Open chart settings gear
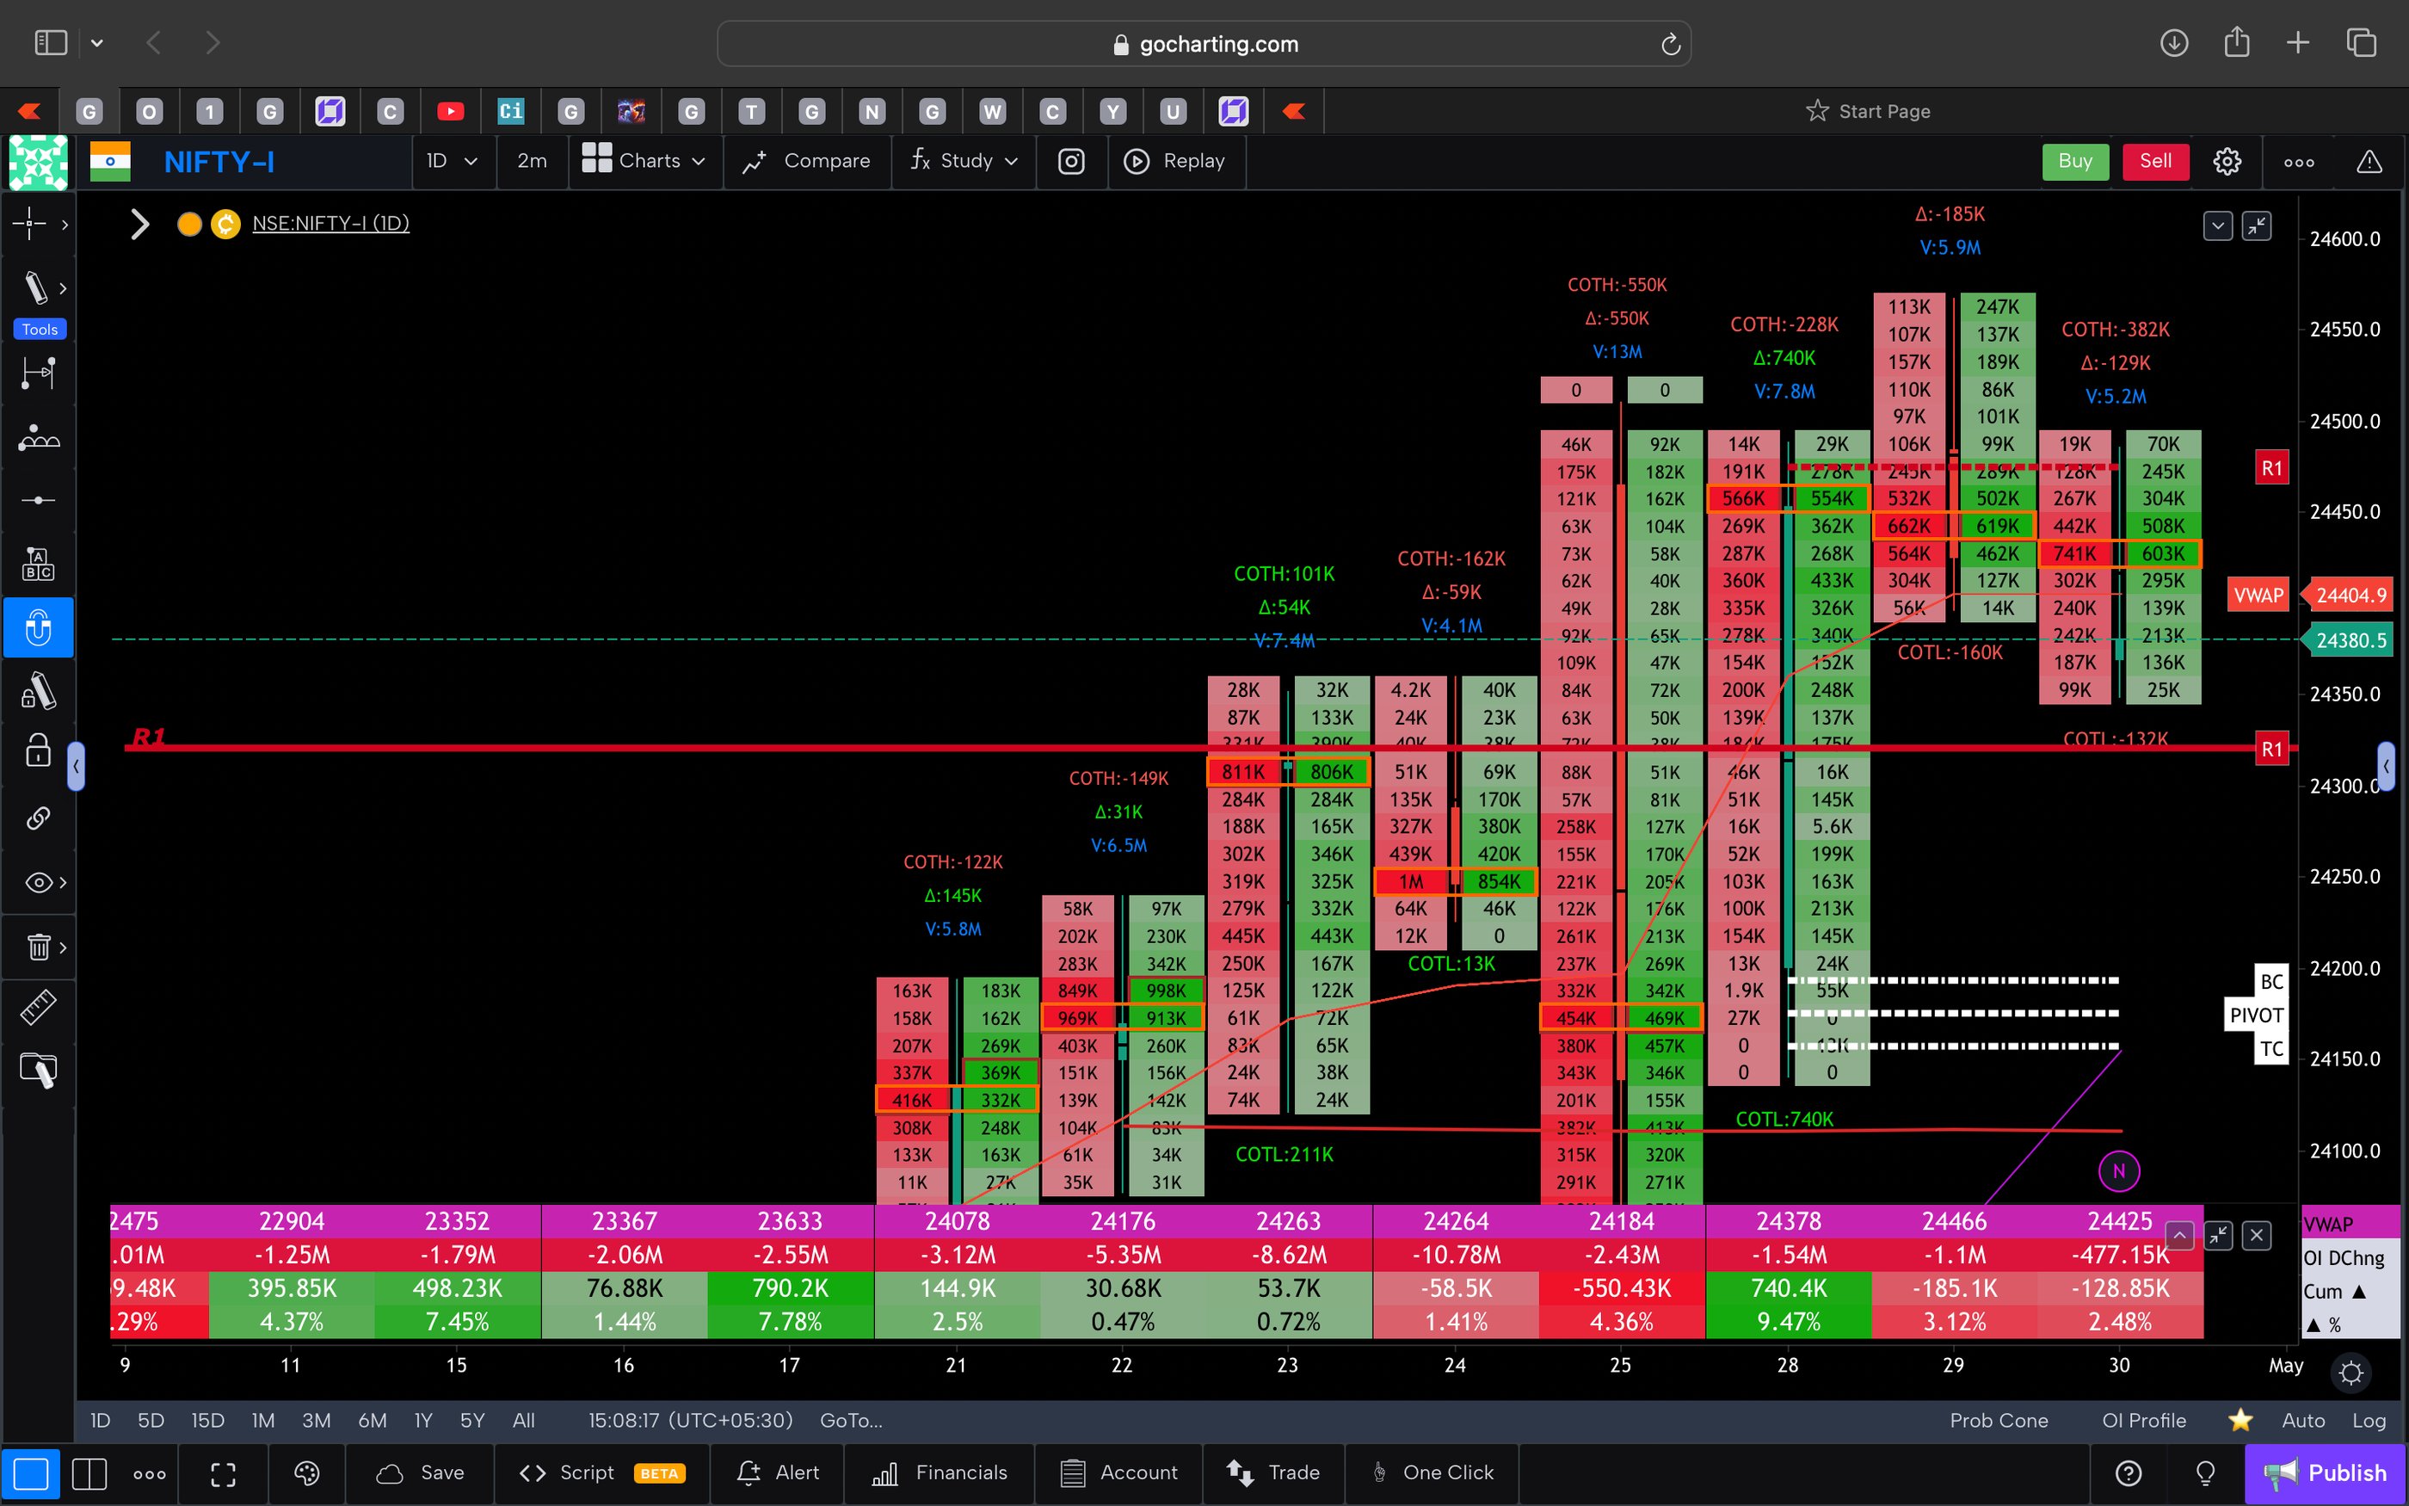2409x1506 pixels. point(2227,160)
